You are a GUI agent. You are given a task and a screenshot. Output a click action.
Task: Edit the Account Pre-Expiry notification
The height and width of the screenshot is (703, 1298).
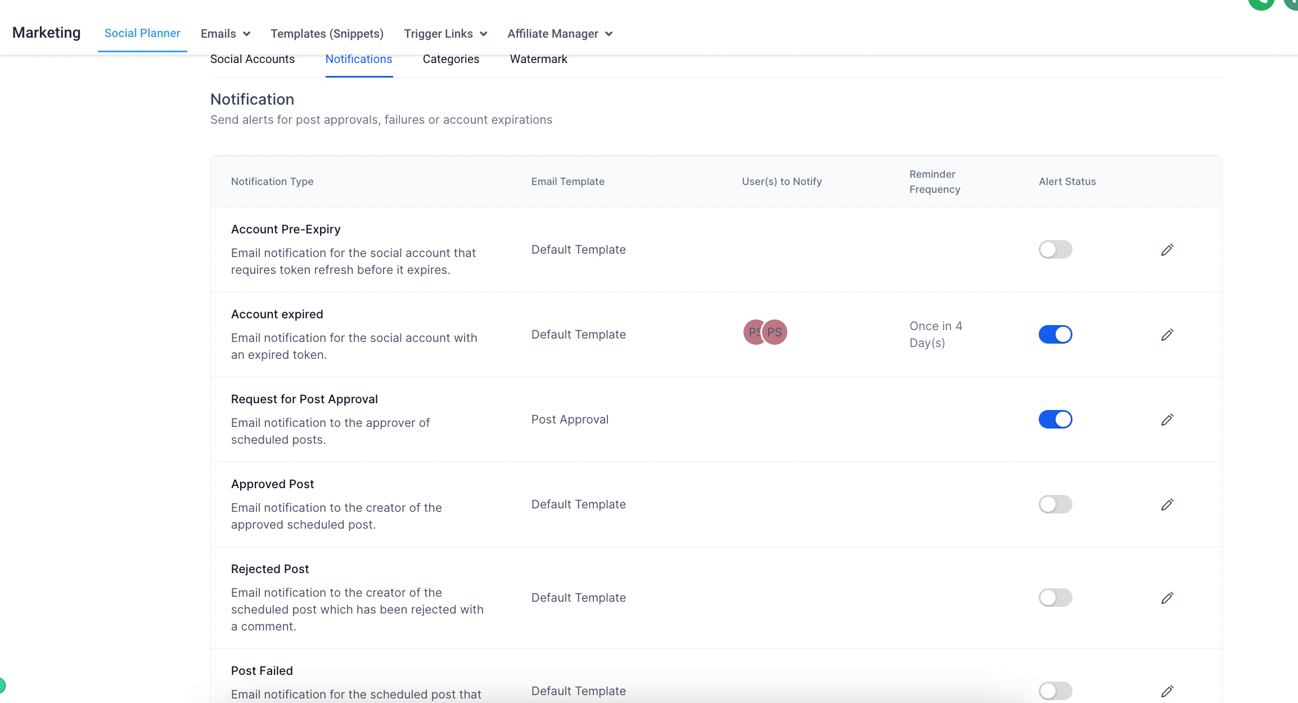[1167, 250]
